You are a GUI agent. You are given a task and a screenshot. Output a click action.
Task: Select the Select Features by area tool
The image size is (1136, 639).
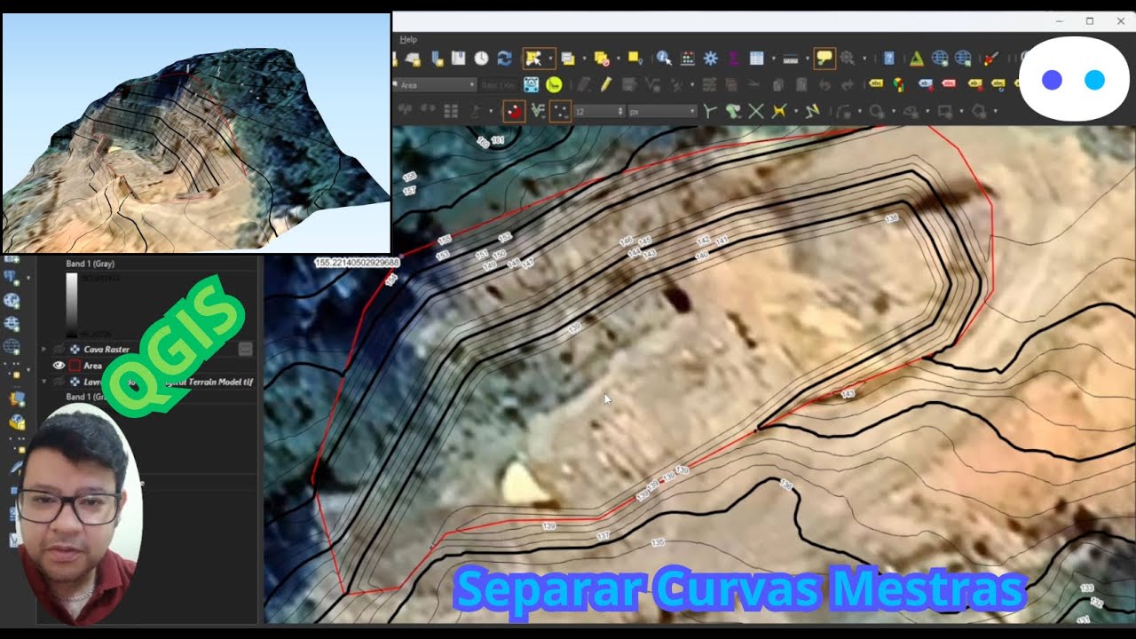pos(534,59)
